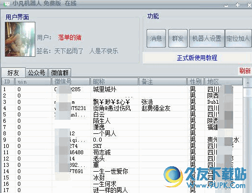Click the 定位加人 button
The width and height of the screenshot is (252, 193).
(238, 38)
